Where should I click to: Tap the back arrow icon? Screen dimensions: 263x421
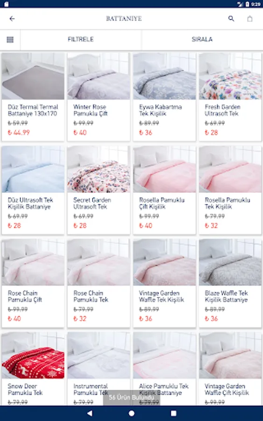pos(12,19)
